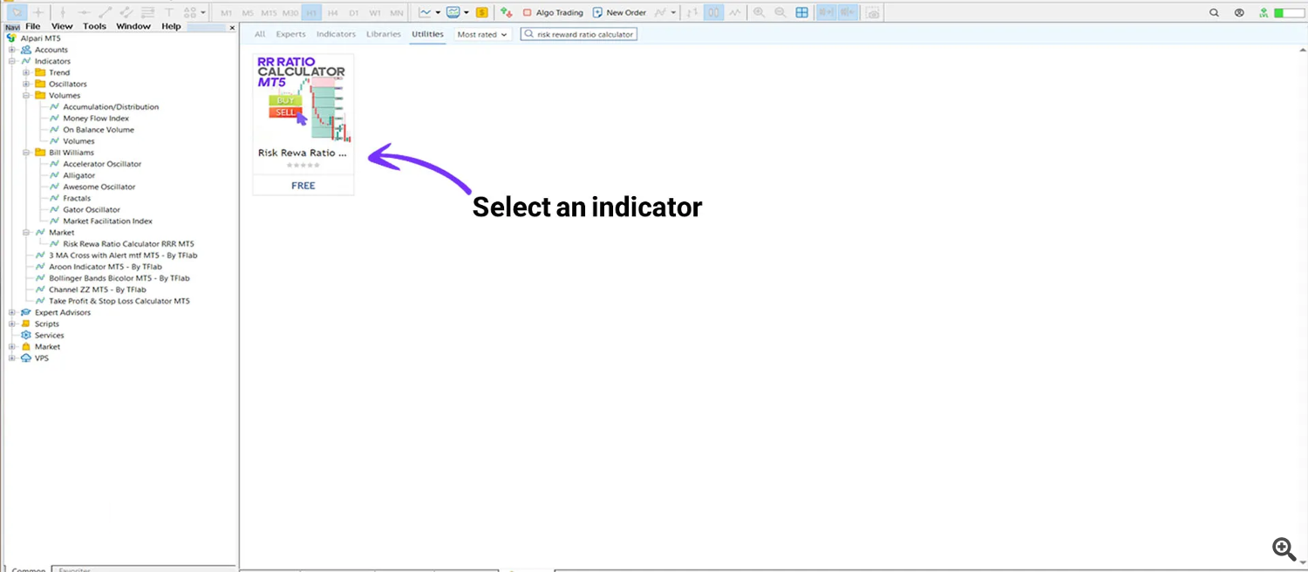Screen dimensions: 1308x572
Task: Click the FREE button on product card
Action: point(303,185)
